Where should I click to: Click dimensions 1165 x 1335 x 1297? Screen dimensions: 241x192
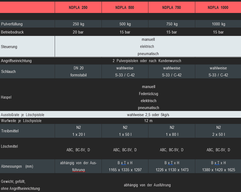click(125, 170)
